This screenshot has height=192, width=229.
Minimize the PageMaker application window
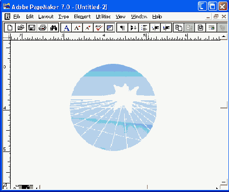click(203, 7)
